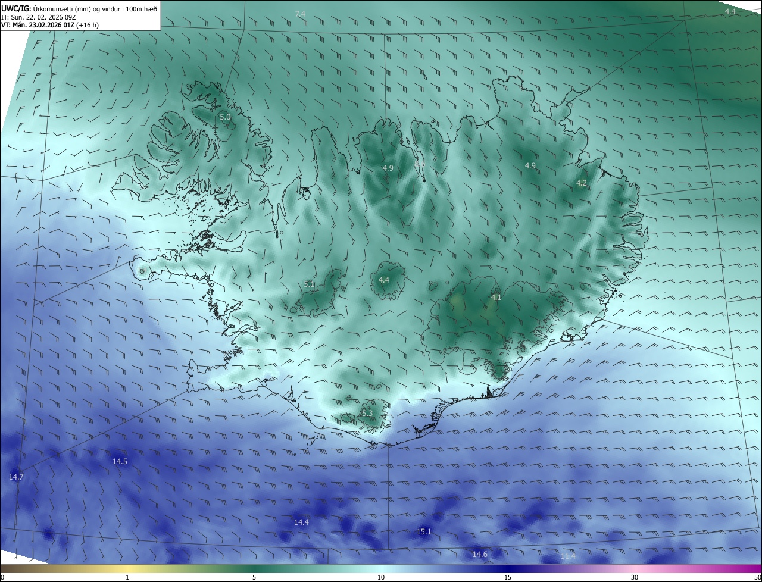This screenshot has height=582, width=762.
Task: Click the 11.4 value near the bottom edge
Action: point(568,556)
